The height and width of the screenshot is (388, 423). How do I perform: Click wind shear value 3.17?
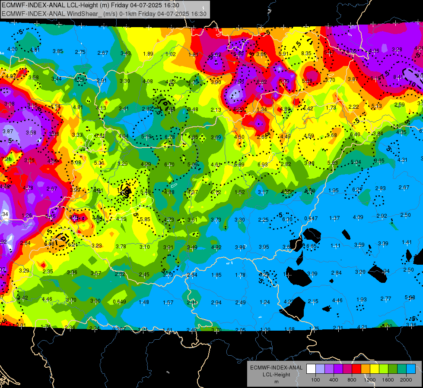pos(263,192)
